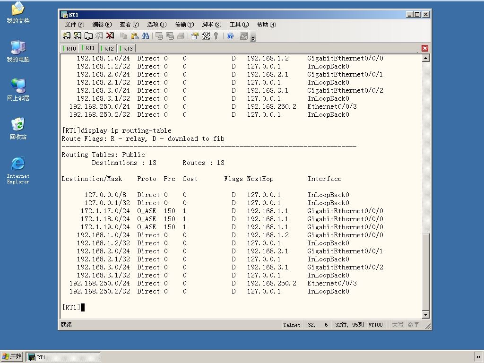Click the 数字 num lock indicator
Screen dimensions: 484x363
414,325
